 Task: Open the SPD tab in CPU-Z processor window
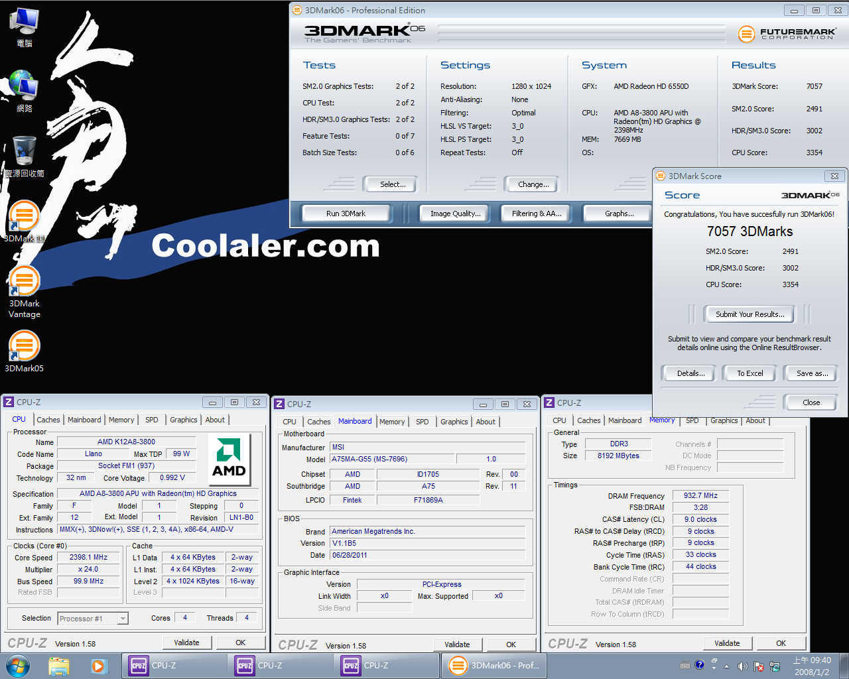152,420
